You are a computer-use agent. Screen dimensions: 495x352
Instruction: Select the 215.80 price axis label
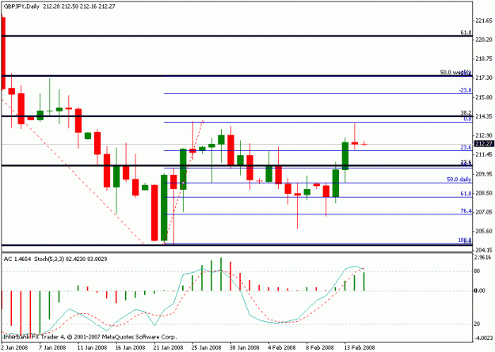483,97
